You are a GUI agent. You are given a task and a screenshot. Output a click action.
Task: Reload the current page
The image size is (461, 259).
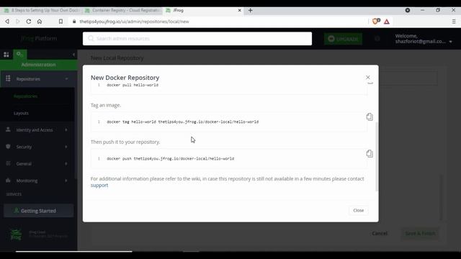(x=29, y=22)
